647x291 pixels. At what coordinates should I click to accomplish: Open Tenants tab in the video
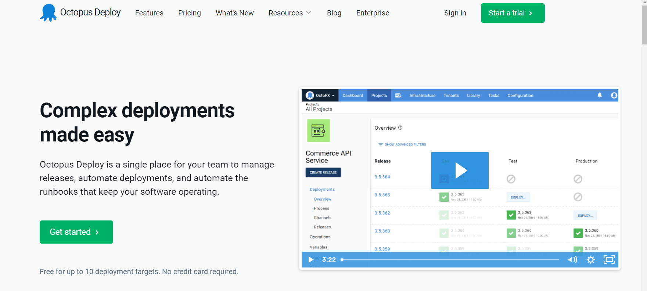click(451, 96)
